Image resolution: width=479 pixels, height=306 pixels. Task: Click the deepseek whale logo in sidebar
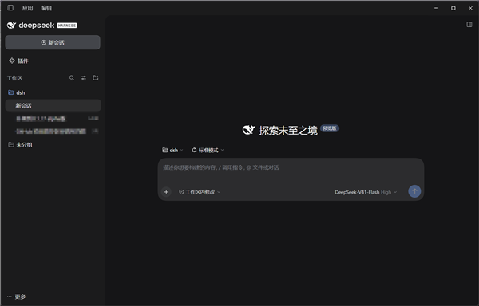[x=11, y=25]
